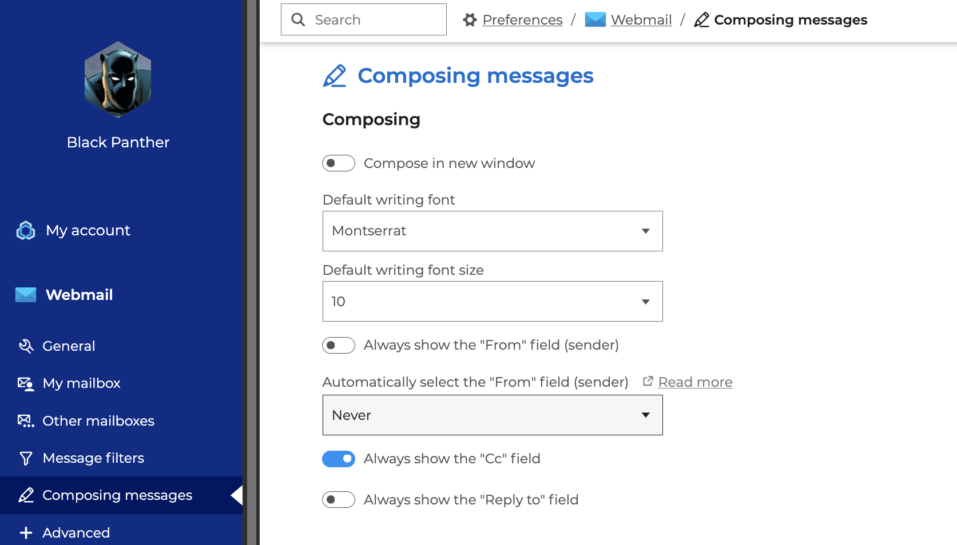The width and height of the screenshot is (957, 545).
Task: Toggle Always show the "From" field
Action: pos(339,345)
